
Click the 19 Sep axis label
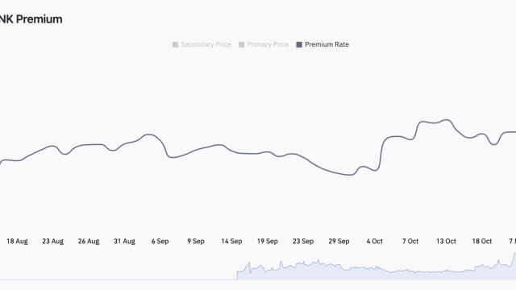pyautogui.click(x=267, y=242)
